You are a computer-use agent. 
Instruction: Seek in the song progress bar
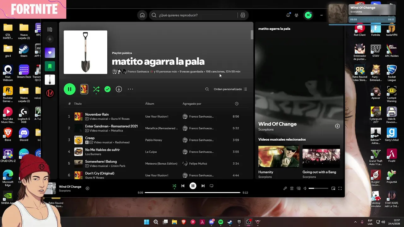pyautogui.click(x=193, y=192)
